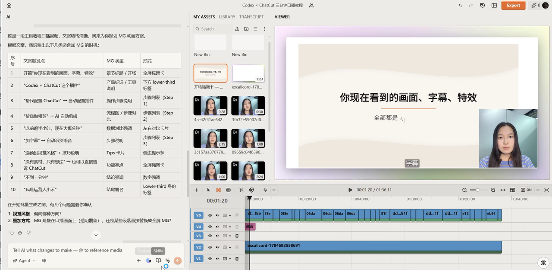
Task: Fit timeline to width arrows icon
Action: [x=503, y=190]
